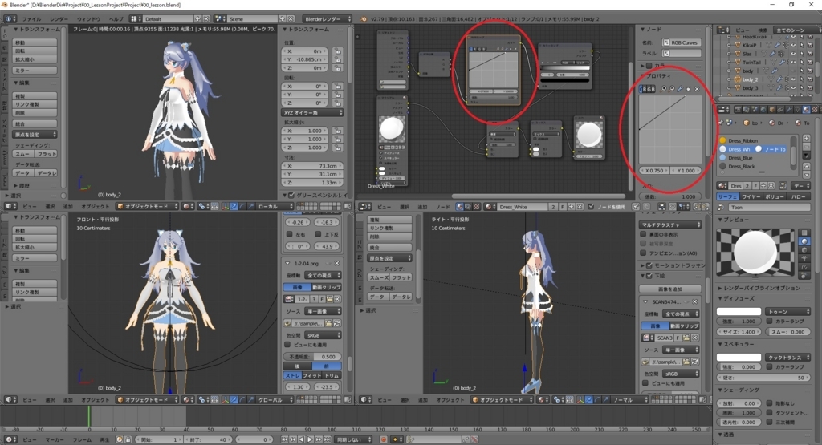Viewport: 822px width, 445px height.
Task: Add new scene with plus icon beside Scene
Action: tap(282, 19)
